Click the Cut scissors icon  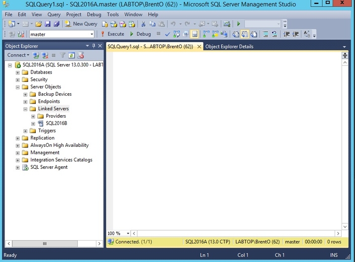143,24
